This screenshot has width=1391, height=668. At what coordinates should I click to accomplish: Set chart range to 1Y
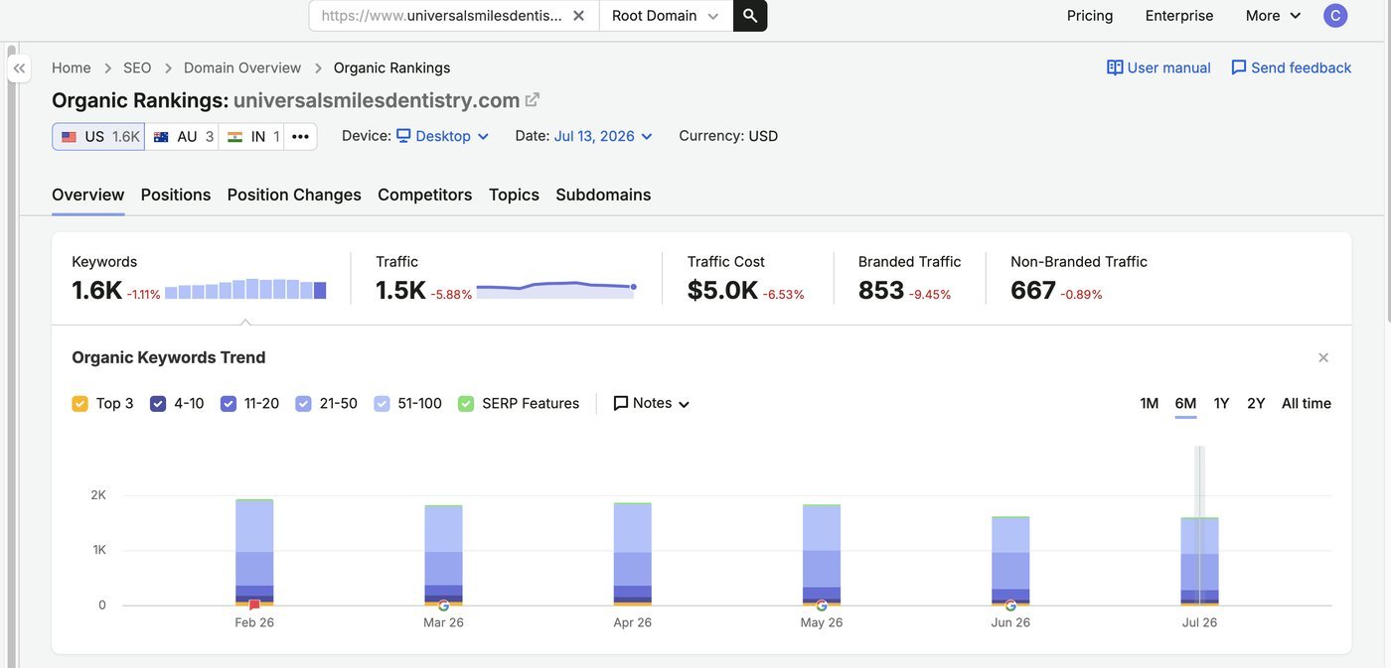click(1221, 403)
